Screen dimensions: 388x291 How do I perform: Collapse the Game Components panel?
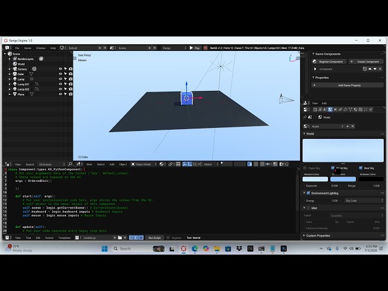click(x=327, y=54)
